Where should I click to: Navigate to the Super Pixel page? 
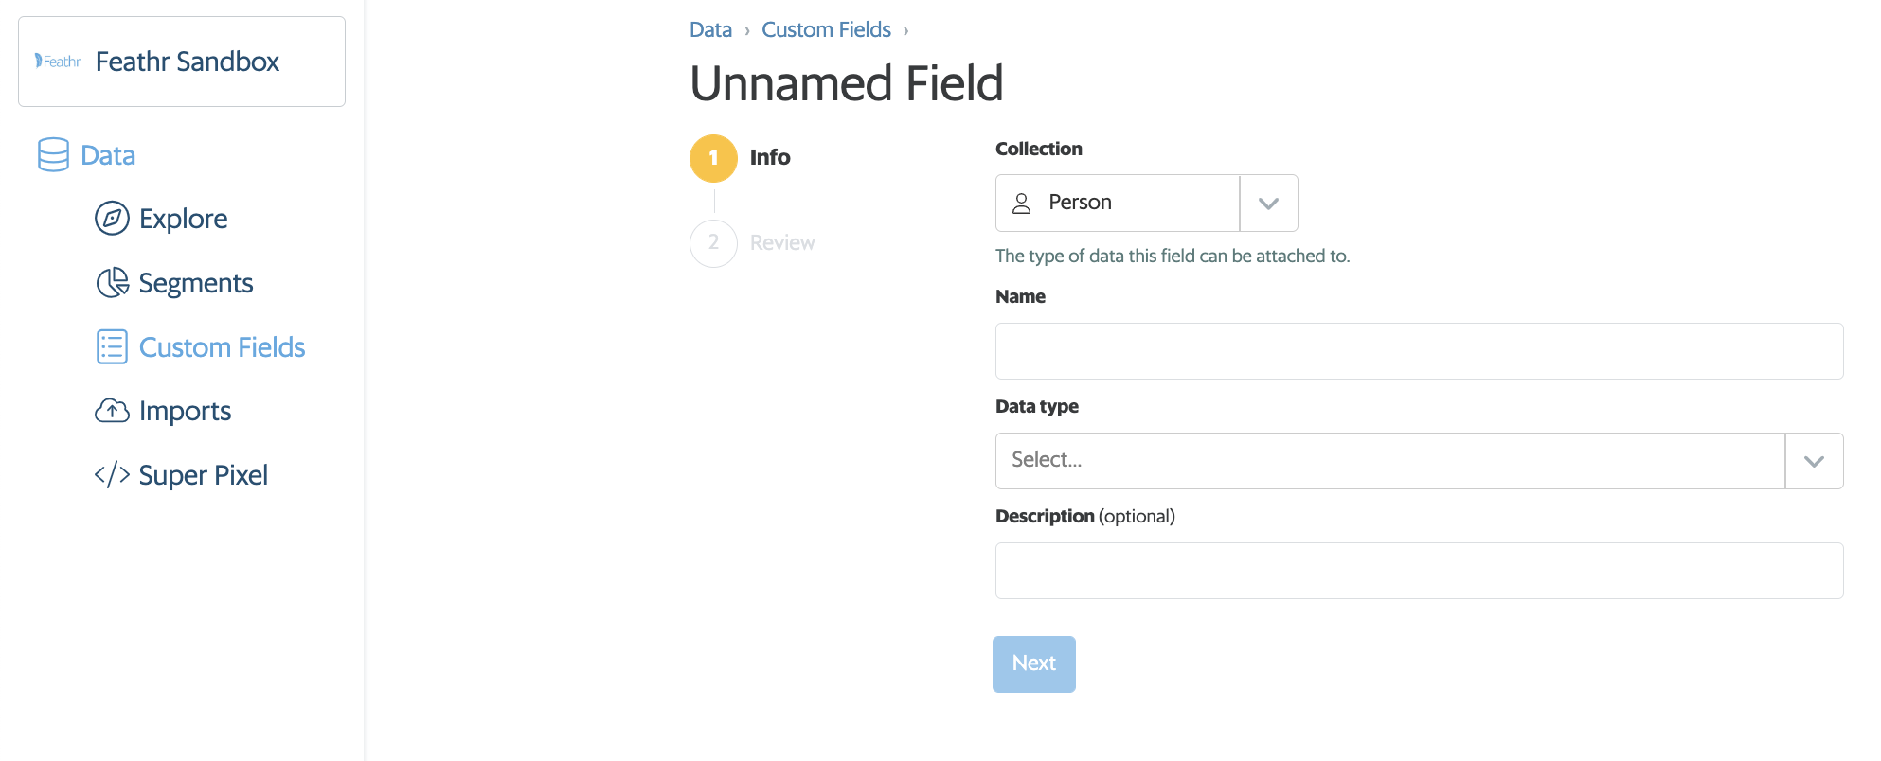pyautogui.click(x=203, y=475)
